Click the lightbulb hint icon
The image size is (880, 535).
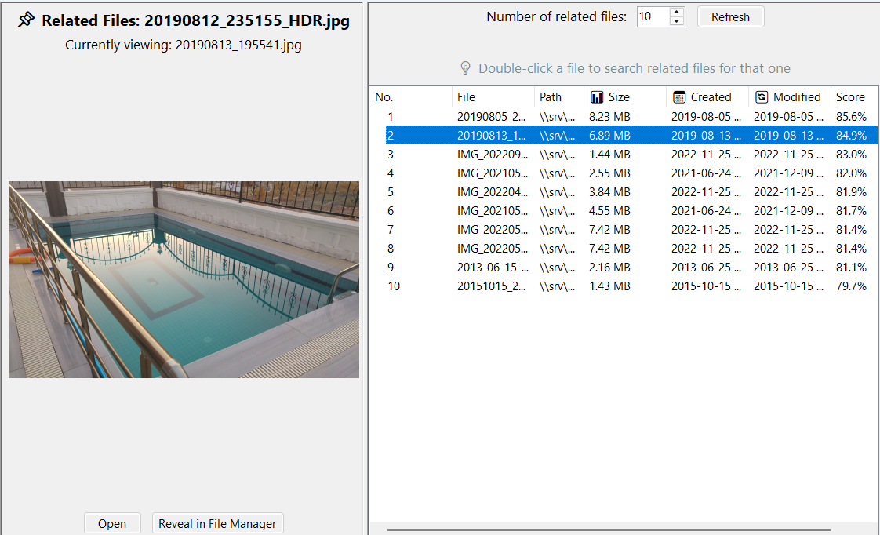pyautogui.click(x=465, y=68)
